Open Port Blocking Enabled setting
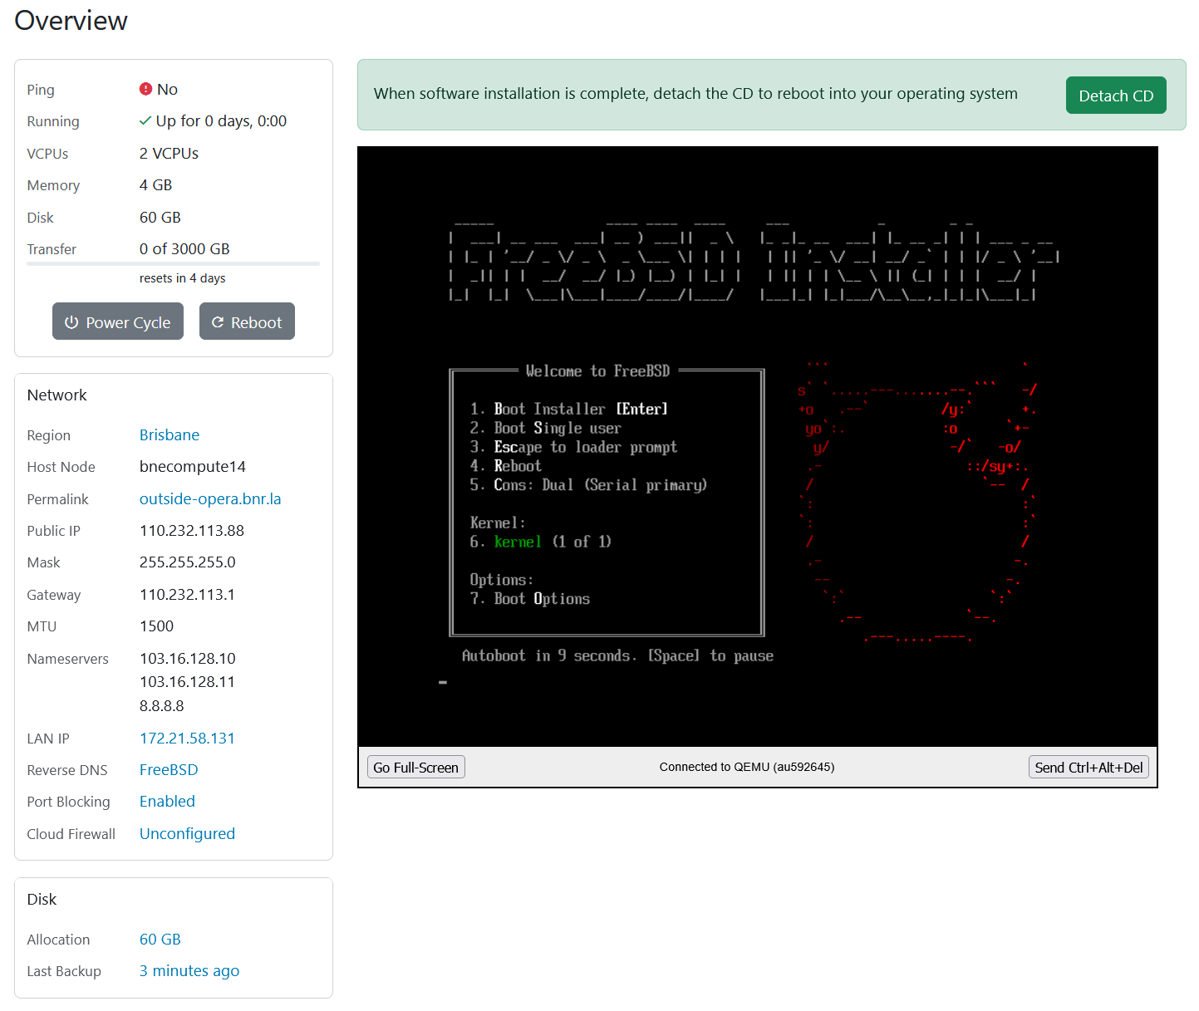 click(167, 801)
